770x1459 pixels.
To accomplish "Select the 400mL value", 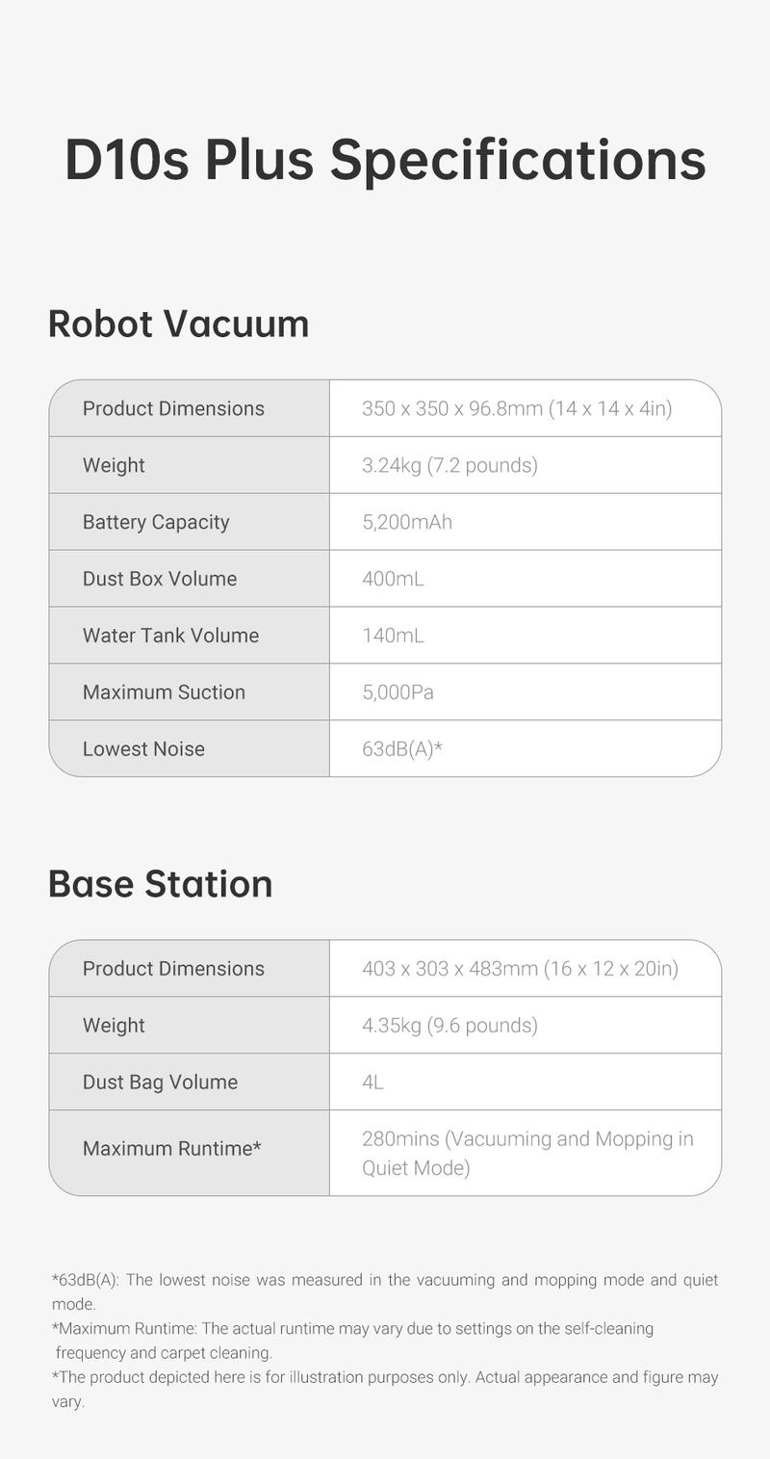I will (393, 579).
